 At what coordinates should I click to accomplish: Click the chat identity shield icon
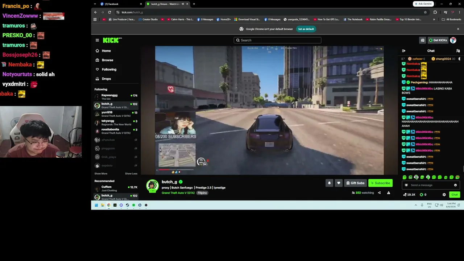(406, 185)
